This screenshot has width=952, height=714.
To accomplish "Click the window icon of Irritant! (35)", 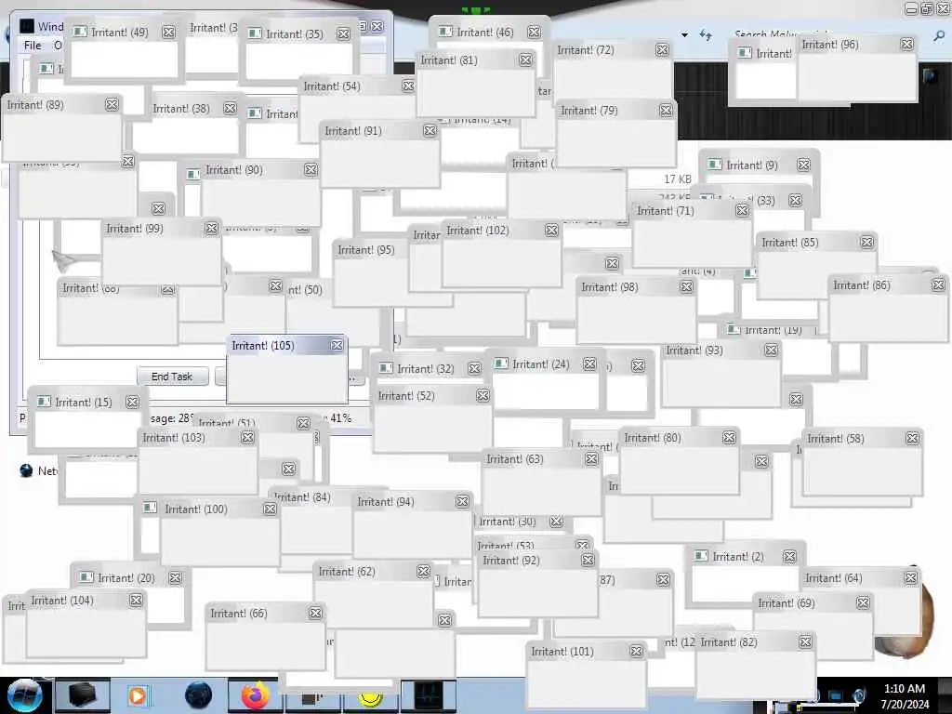I will click(255, 34).
